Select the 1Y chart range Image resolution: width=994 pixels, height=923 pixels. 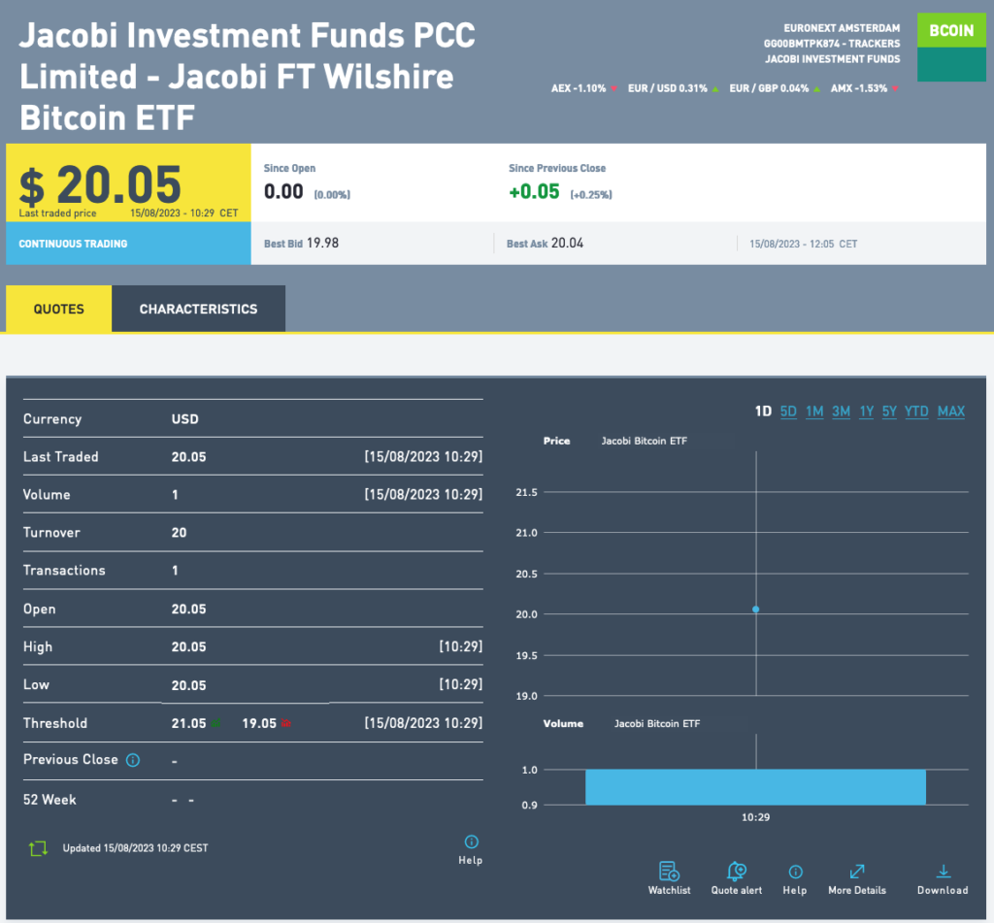coord(867,412)
